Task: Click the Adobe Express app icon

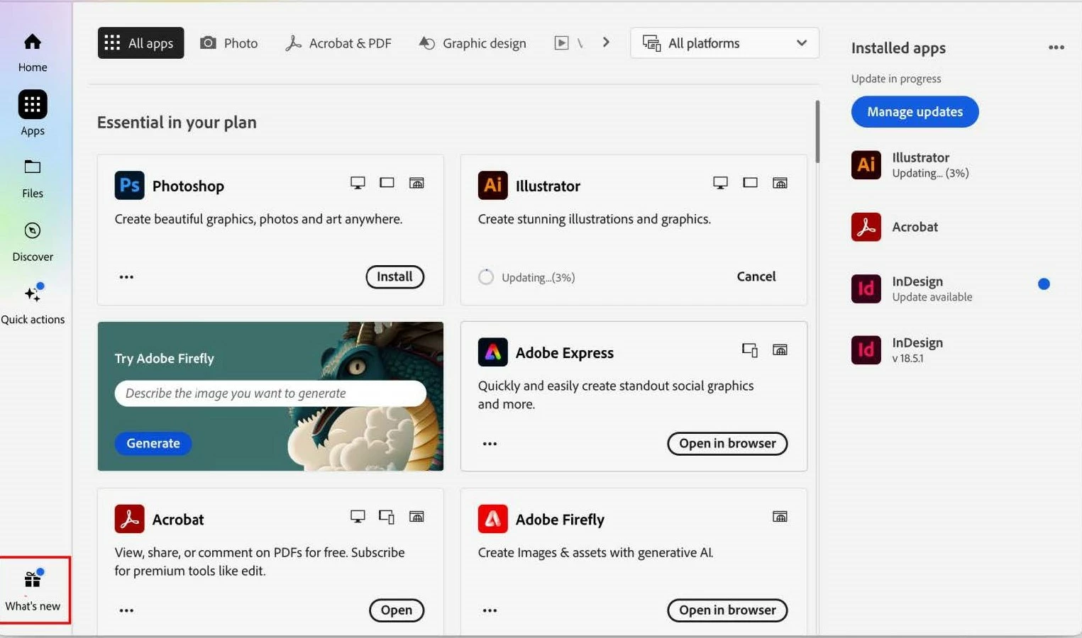Action: coord(492,352)
